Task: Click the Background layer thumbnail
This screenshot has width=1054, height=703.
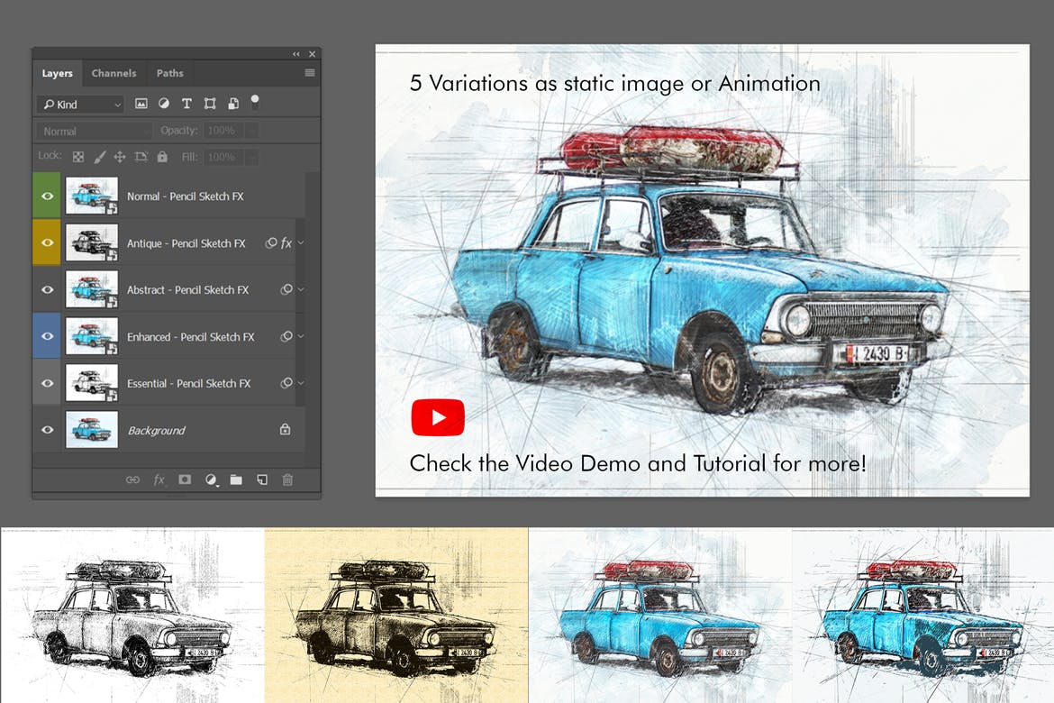Action: pyautogui.click(x=91, y=430)
